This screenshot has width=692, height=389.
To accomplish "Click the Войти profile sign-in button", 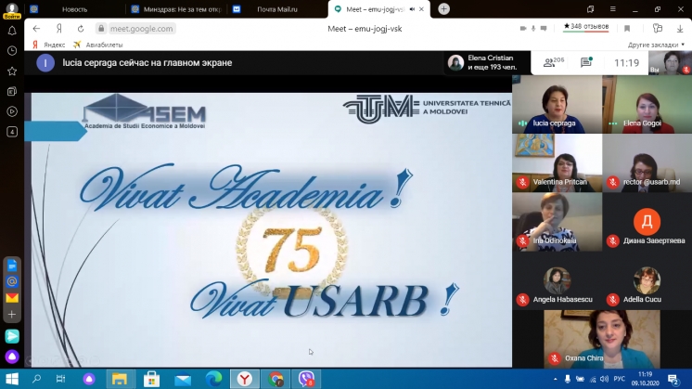I will (x=12, y=9).
